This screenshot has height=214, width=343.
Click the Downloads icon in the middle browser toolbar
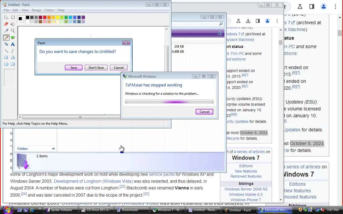click(248, 21)
